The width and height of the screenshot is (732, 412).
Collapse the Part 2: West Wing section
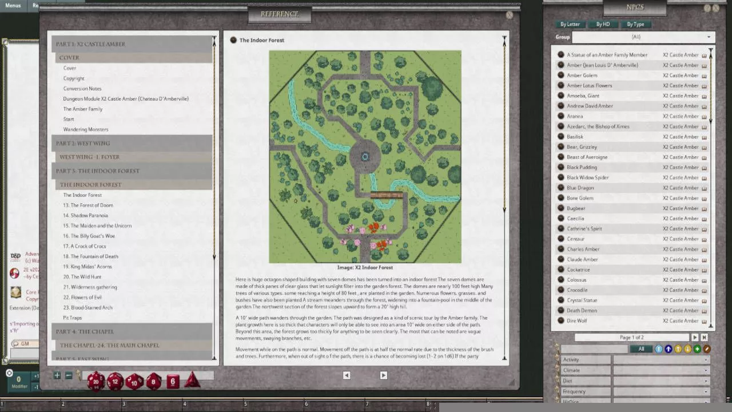[132, 143]
